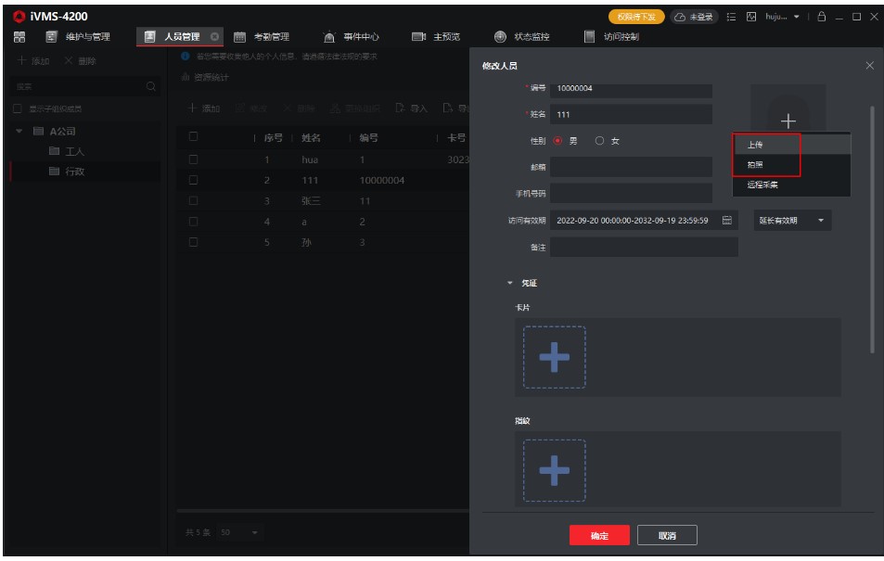This screenshot has width=884, height=561.
Task: Click the info icon beside privacy notice
Action: [x=185, y=56]
